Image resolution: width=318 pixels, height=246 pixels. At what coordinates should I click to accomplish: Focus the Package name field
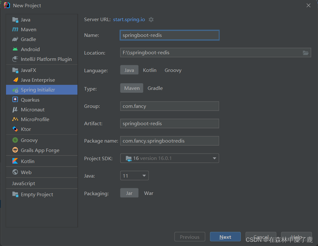coord(169,141)
